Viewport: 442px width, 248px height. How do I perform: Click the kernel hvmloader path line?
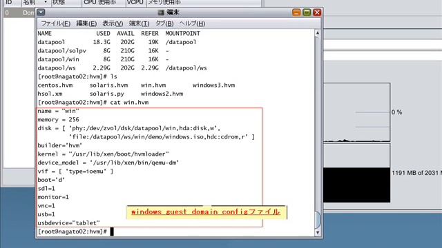103,154
